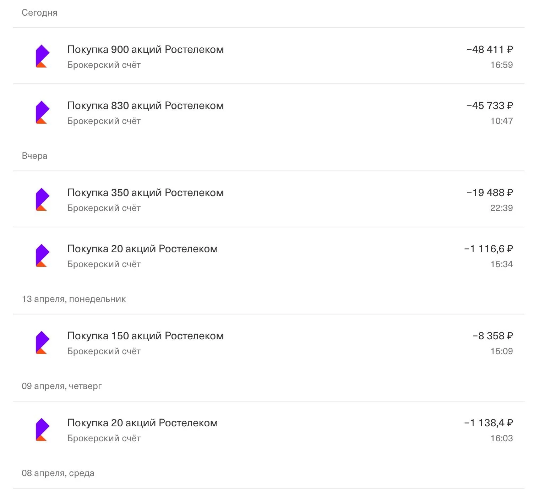The height and width of the screenshot is (491, 544).
Task: Select the −48 411 ₽ amount
Action: (490, 49)
